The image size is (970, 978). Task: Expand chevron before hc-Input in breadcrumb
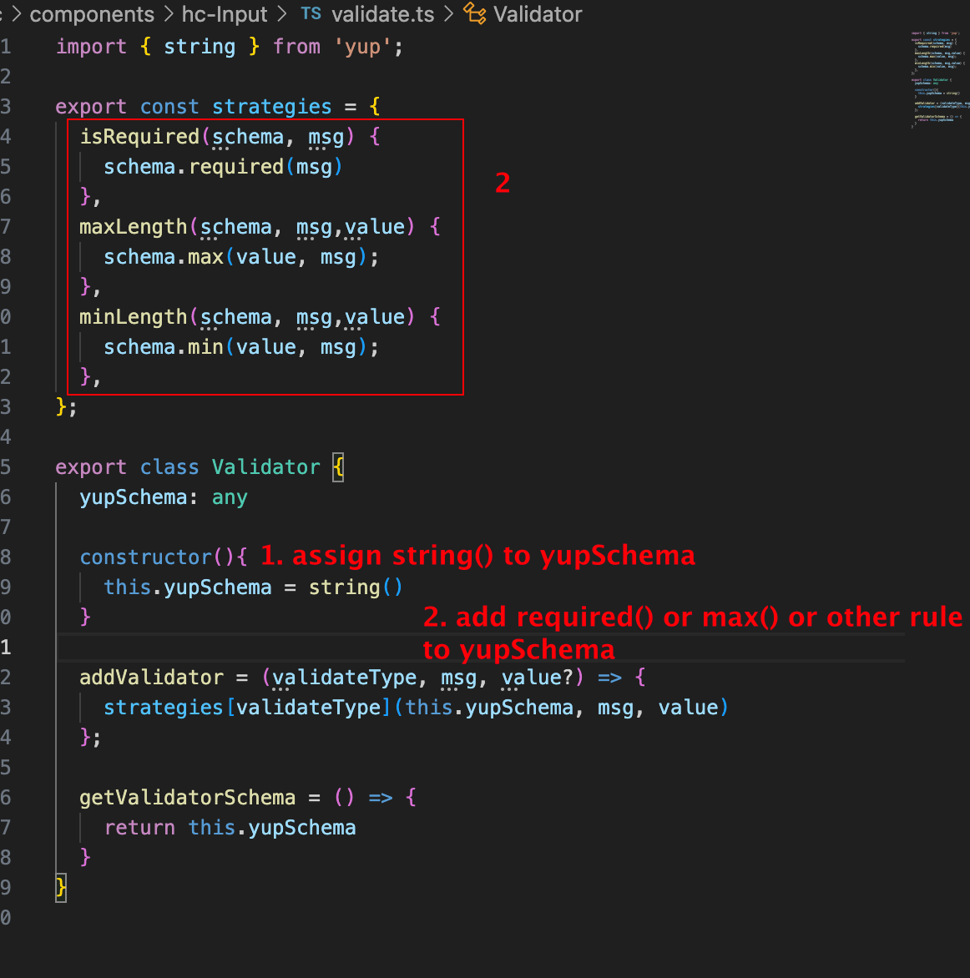(x=169, y=13)
